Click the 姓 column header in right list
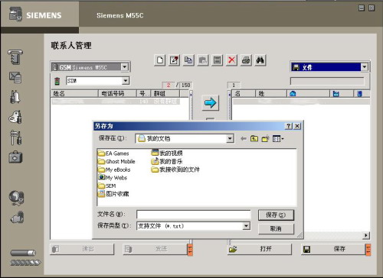The height and width of the screenshot is (278, 383). click(x=271, y=94)
